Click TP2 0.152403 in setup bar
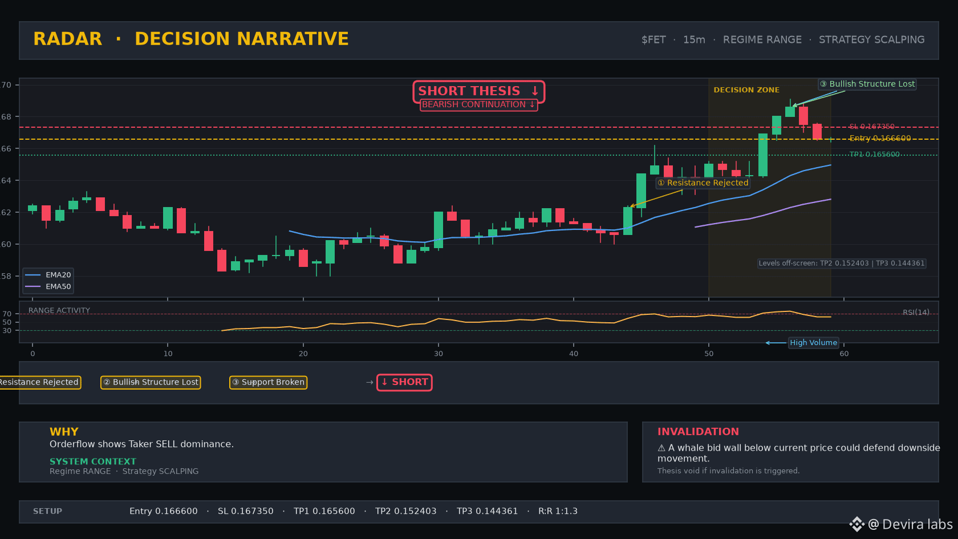Viewport: 958px width, 539px height. 405,511
